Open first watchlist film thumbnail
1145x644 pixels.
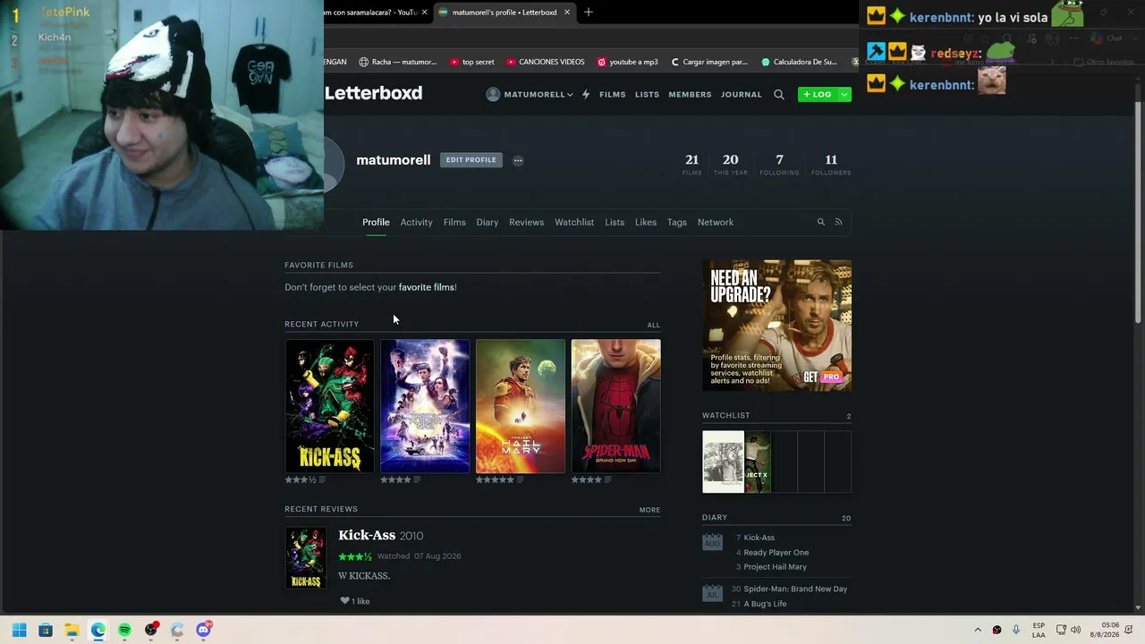[723, 462]
